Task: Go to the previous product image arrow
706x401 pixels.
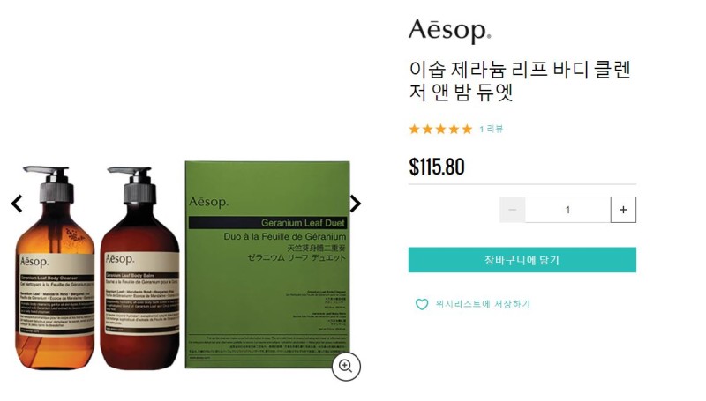Action: click(x=17, y=204)
